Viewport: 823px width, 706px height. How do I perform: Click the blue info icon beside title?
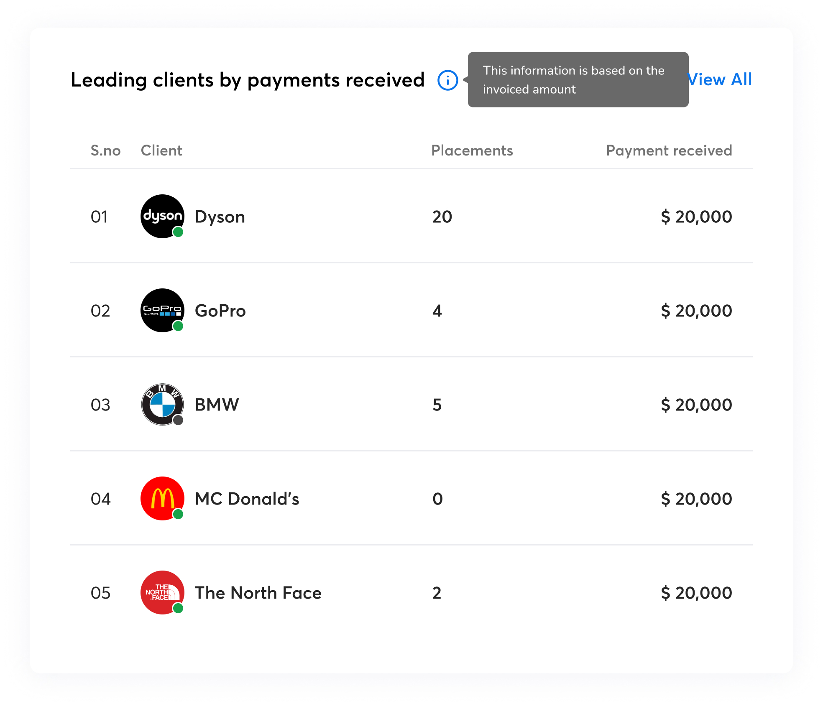coord(447,80)
